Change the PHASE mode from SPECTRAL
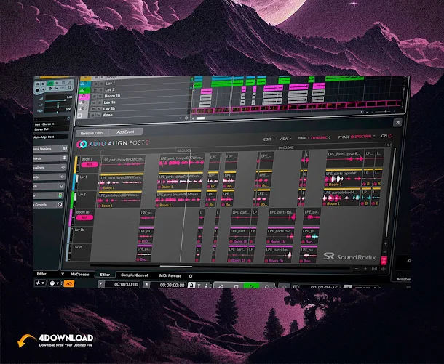The width and height of the screenshot is (444, 364). [x=365, y=137]
